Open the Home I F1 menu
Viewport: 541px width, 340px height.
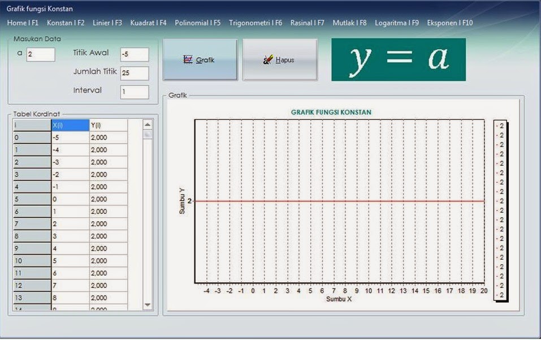click(23, 23)
